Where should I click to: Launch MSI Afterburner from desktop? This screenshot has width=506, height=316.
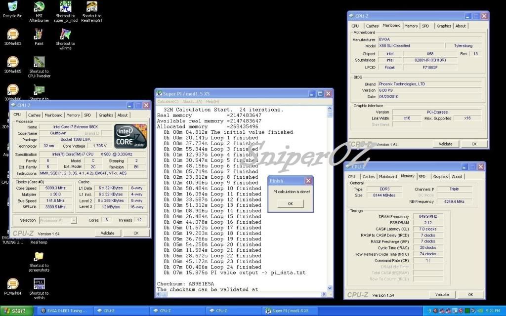tap(39, 7)
